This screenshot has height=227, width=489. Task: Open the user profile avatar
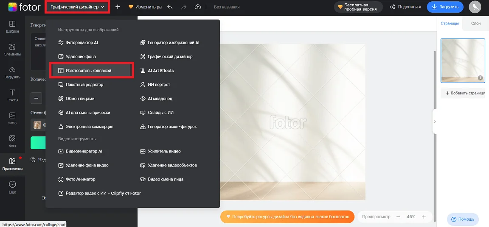(x=475, y=7)
